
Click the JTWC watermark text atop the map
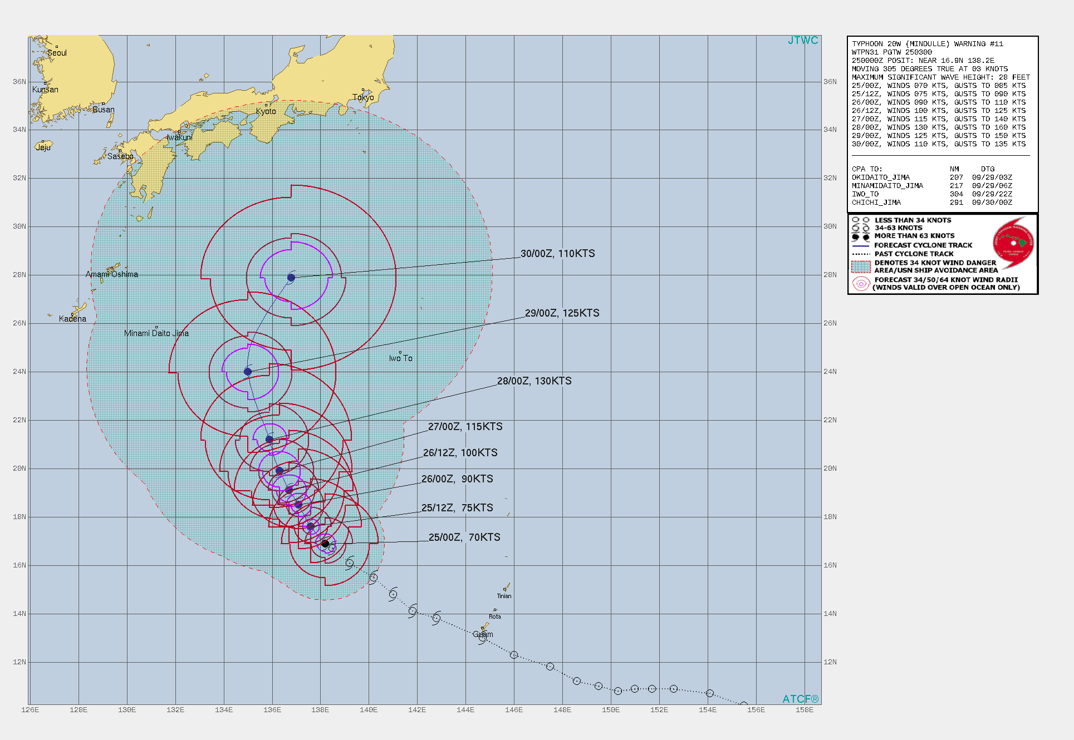pos(803,41)
